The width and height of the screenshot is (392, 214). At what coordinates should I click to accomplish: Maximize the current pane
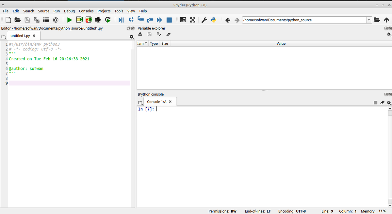[x=183, y=20]
